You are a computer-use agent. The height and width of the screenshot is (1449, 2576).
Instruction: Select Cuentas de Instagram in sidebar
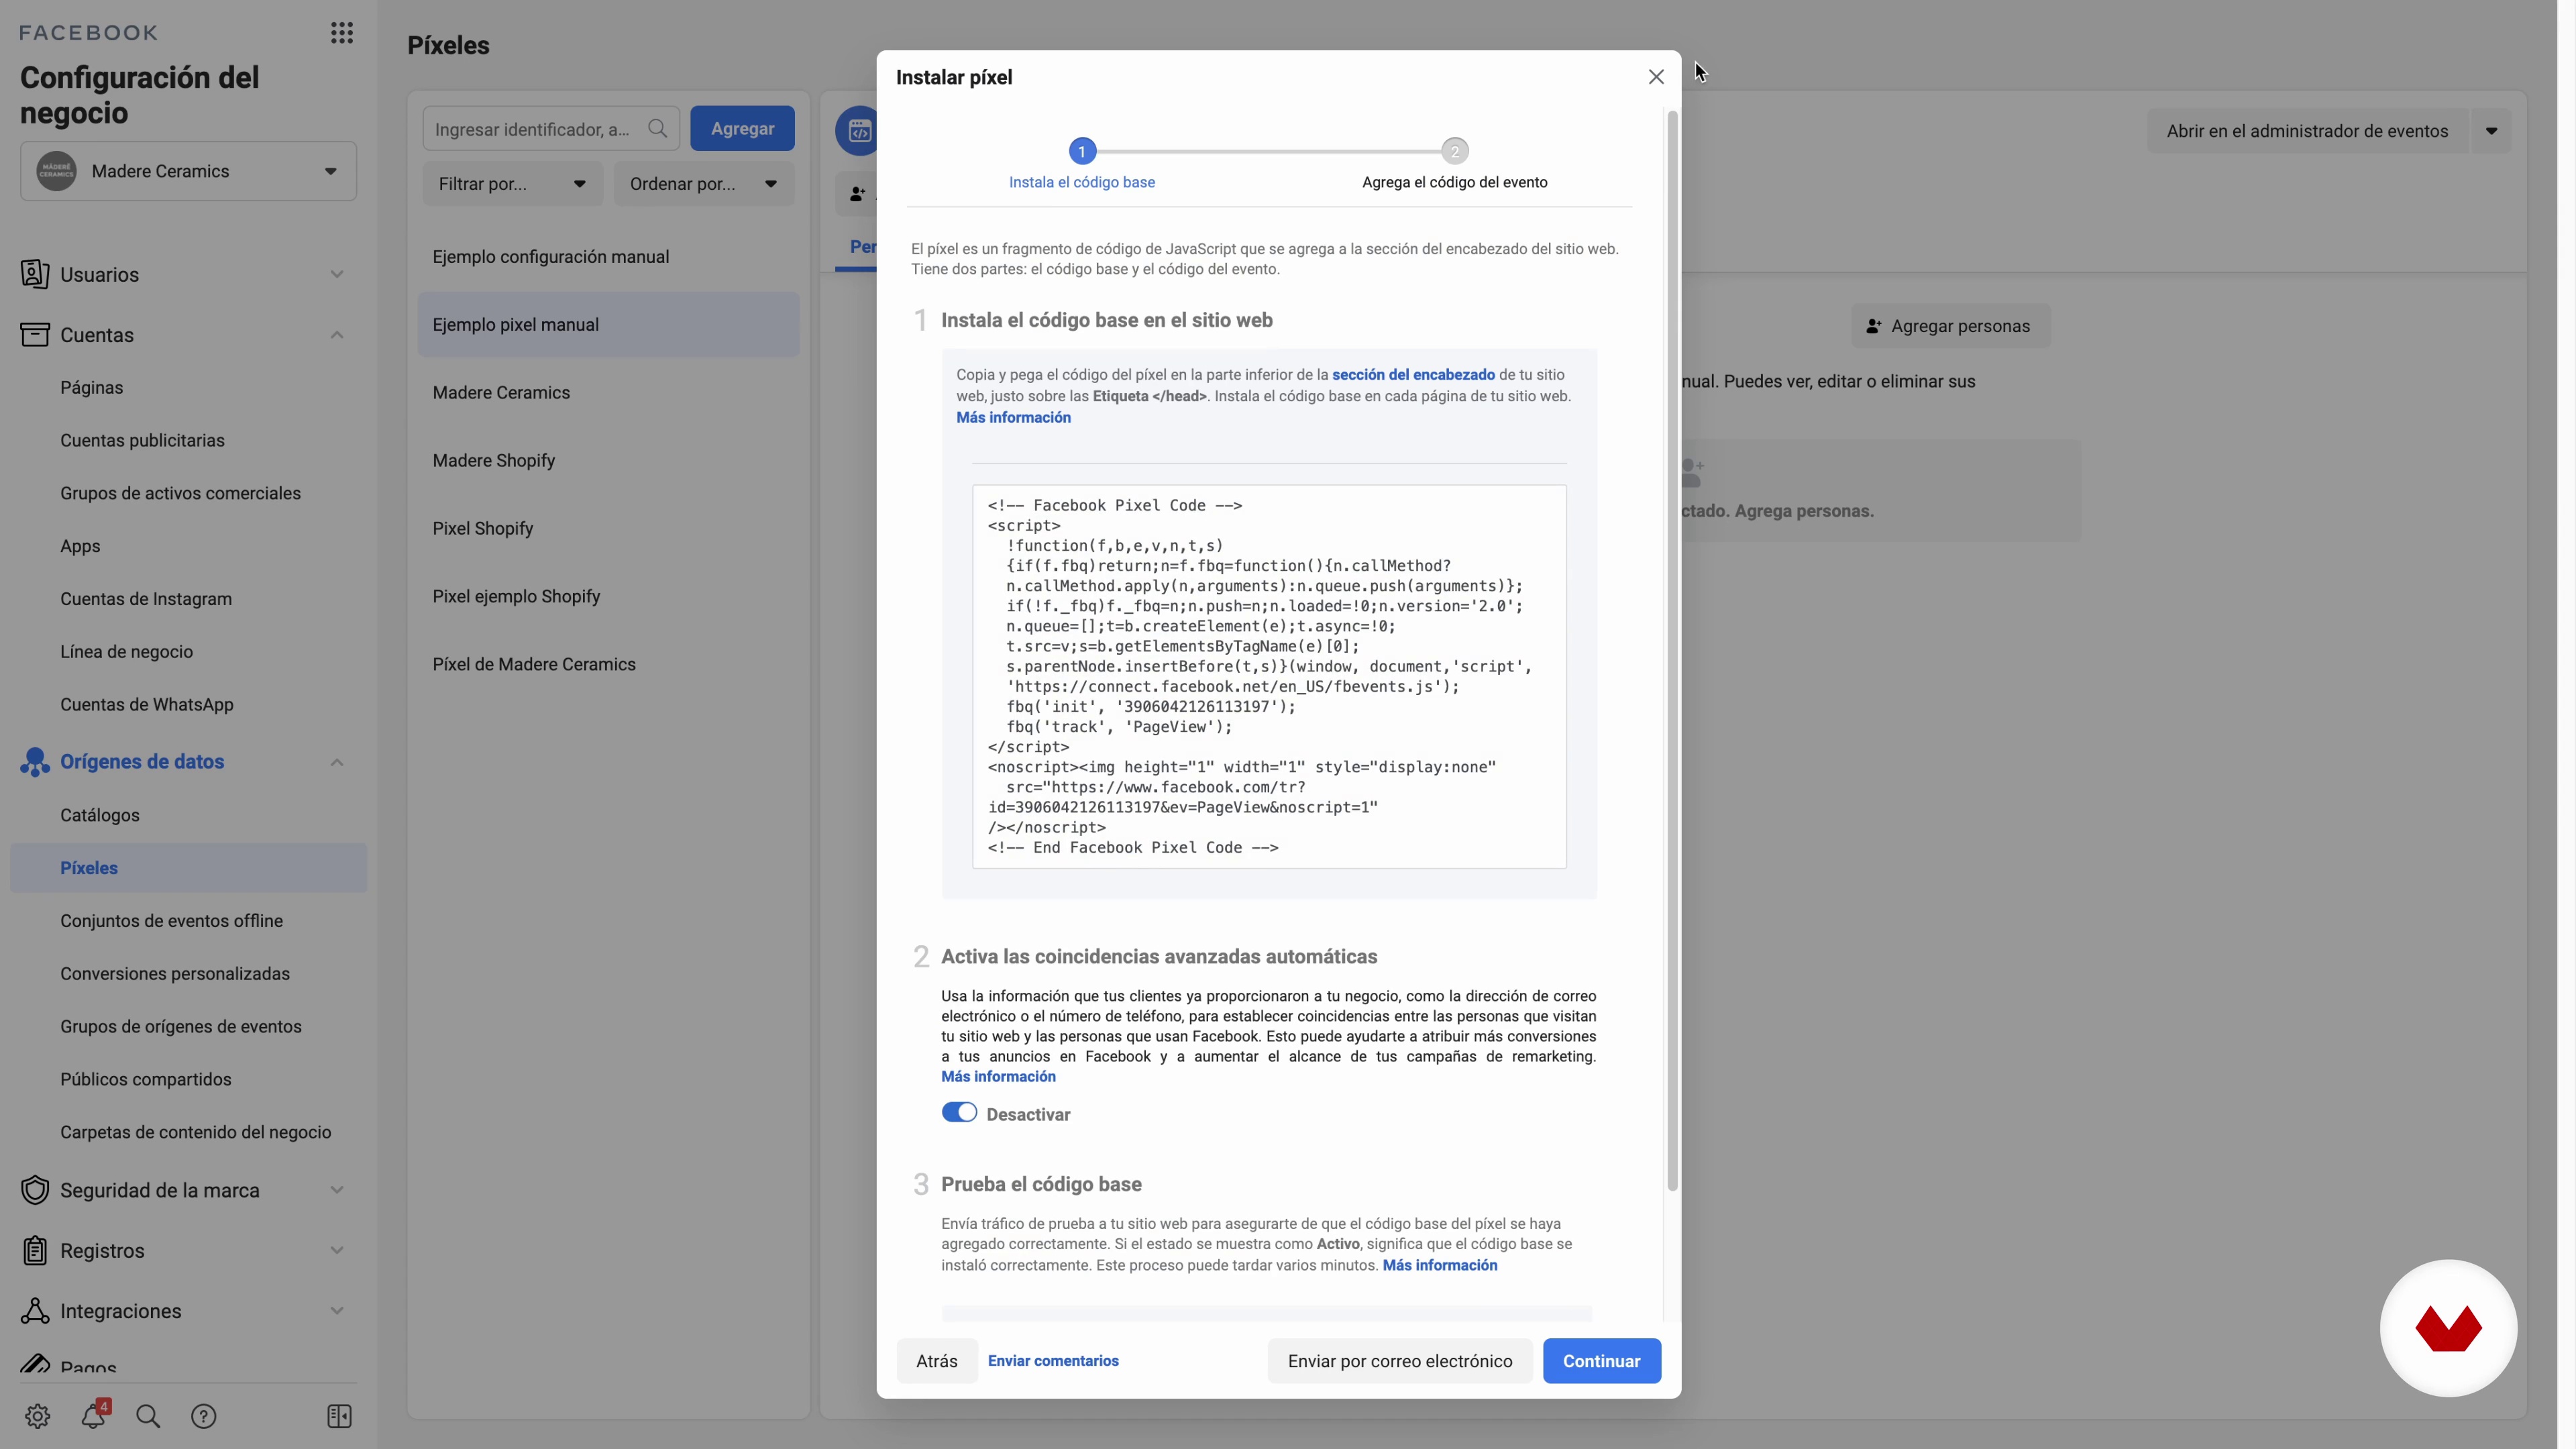(146, 599)
